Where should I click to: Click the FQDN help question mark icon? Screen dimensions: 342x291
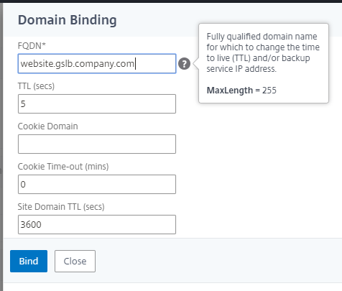pyautogui.click(x=184, y=64)
